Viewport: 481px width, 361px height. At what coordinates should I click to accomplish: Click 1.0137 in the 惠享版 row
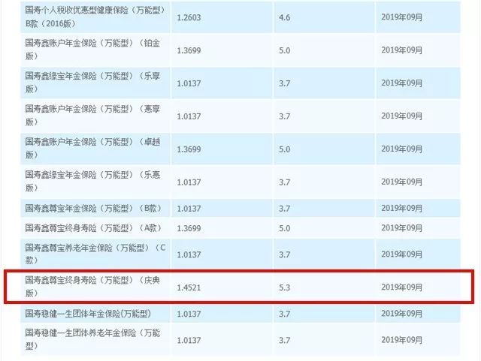pyautogui.click(x=189, y=116)
